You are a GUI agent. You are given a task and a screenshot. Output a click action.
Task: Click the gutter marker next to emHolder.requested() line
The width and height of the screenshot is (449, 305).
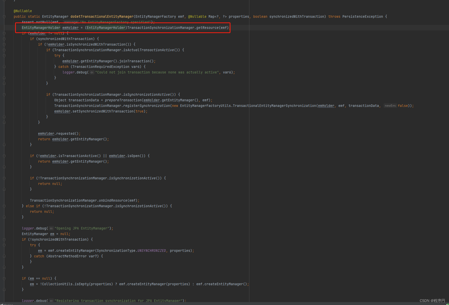pyautogui.click(x=4, y=134)
